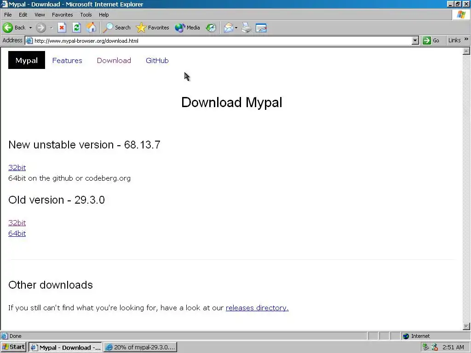Click the green Back arrow icon

coord(8,28)
